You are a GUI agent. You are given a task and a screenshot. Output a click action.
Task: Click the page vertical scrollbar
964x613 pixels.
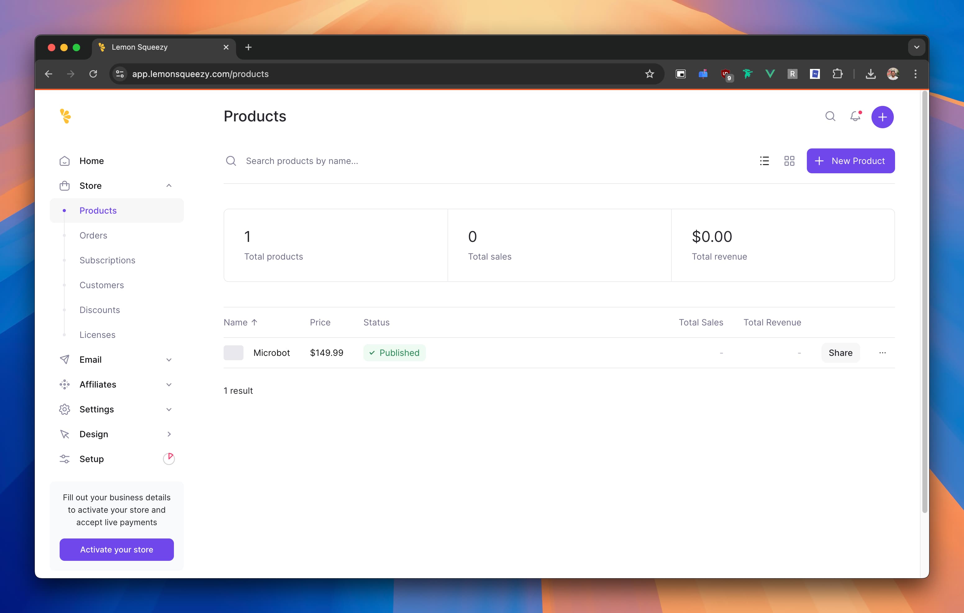click(924, 300)
